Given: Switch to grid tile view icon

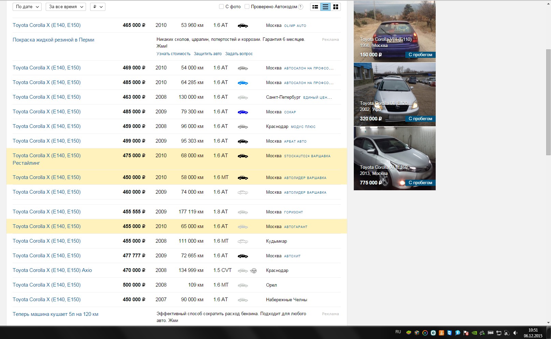Looking at the screenshot, I should point(336,7).
